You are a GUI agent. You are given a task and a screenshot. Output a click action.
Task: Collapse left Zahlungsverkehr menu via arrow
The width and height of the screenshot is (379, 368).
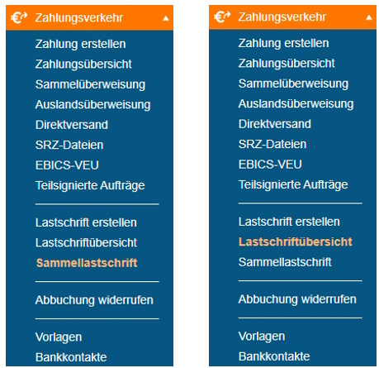[x=166, y=18]
